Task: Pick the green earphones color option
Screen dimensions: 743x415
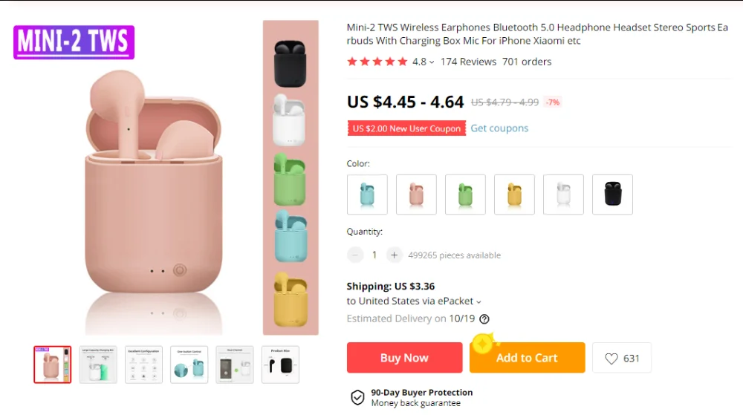Action: click(x=465, y=195)
